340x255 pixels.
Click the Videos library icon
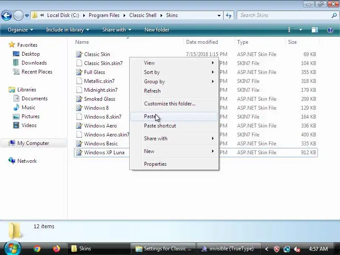coord(16,125)
